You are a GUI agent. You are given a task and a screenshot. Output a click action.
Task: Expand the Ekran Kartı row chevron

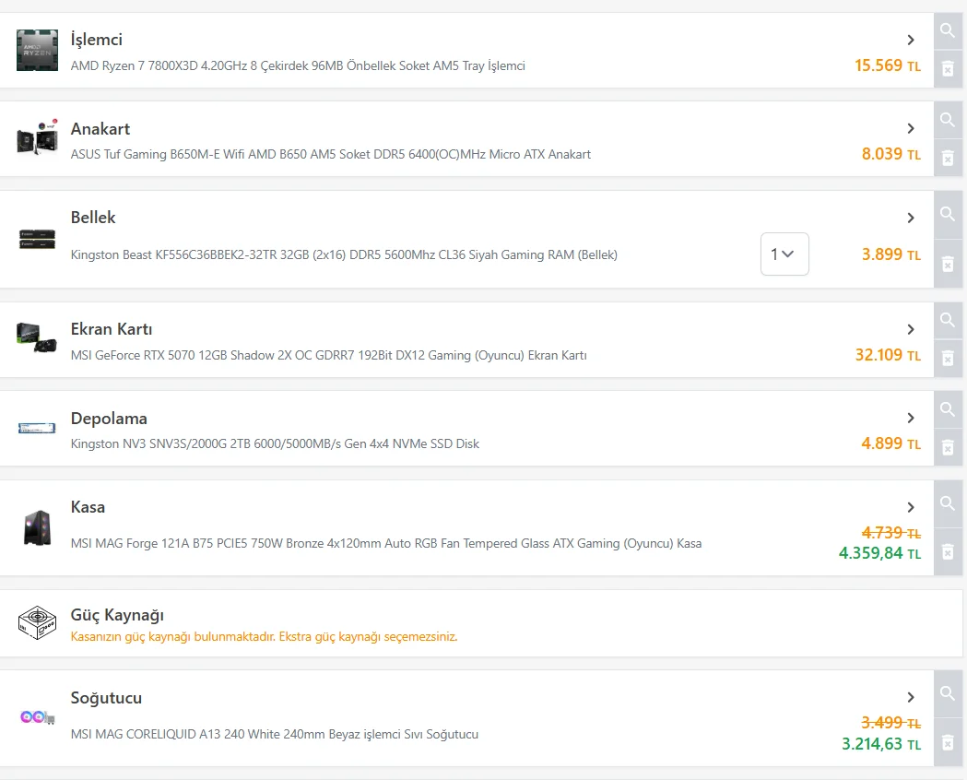coord(911,329)
